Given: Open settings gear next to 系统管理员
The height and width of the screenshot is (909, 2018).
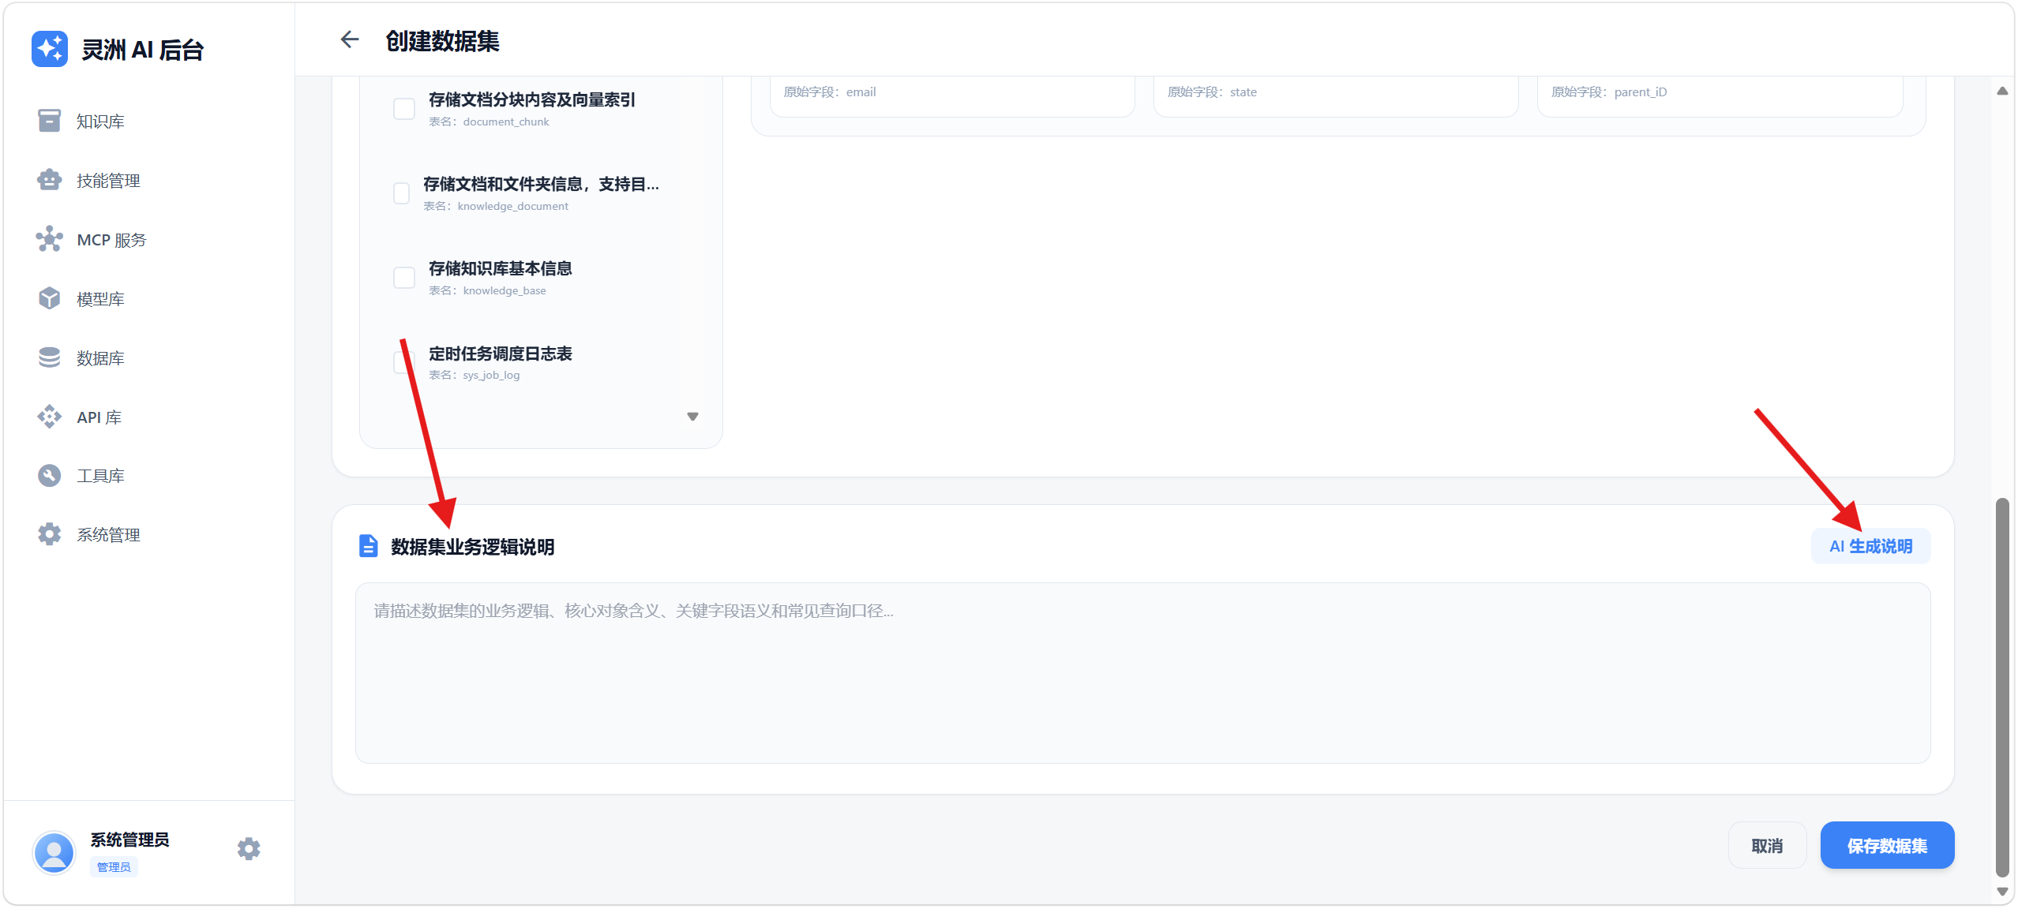Looking at the screenshot, I should tap(249, 849).
